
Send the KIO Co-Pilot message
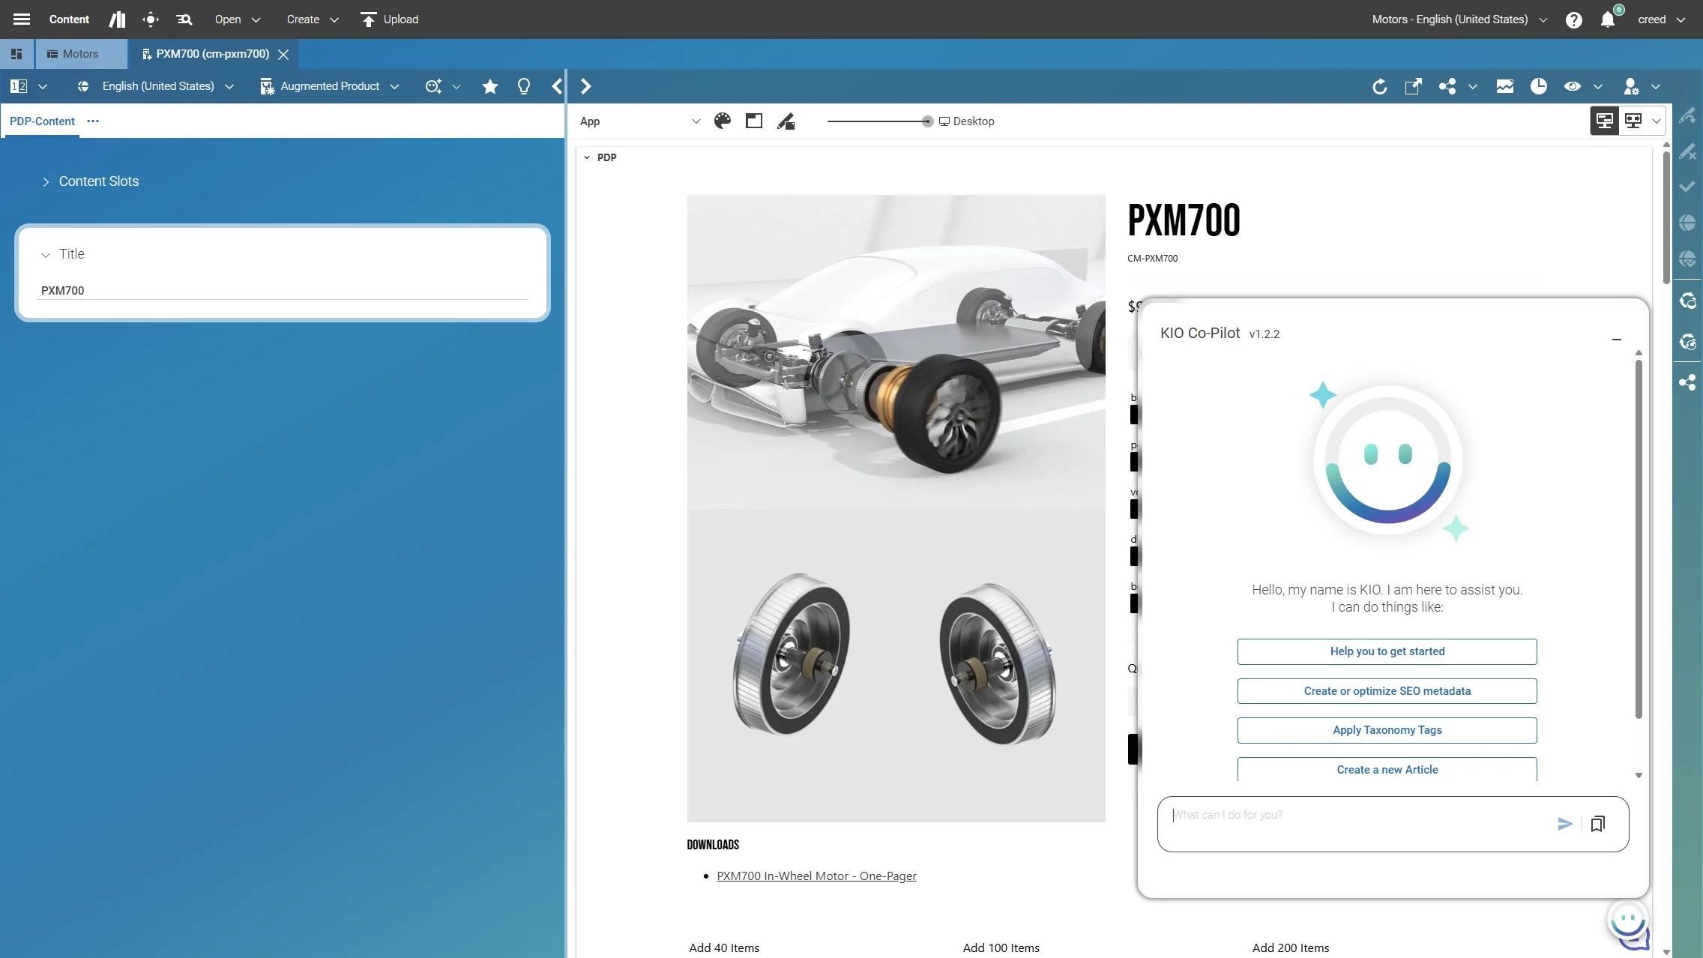click(1564, 824)
